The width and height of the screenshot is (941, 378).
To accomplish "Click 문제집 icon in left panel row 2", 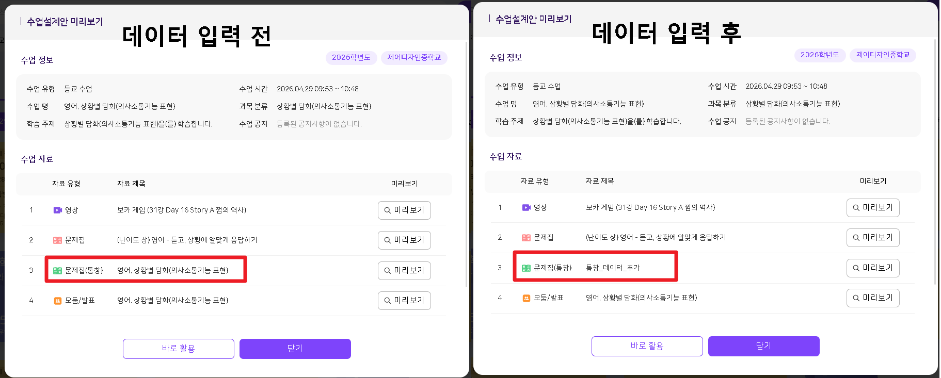I will coord(57,240).
